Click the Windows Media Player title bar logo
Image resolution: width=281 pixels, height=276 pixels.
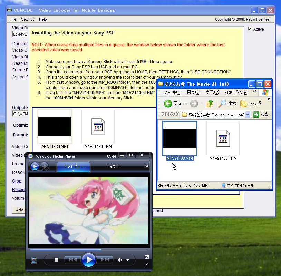tap(30, 156)
